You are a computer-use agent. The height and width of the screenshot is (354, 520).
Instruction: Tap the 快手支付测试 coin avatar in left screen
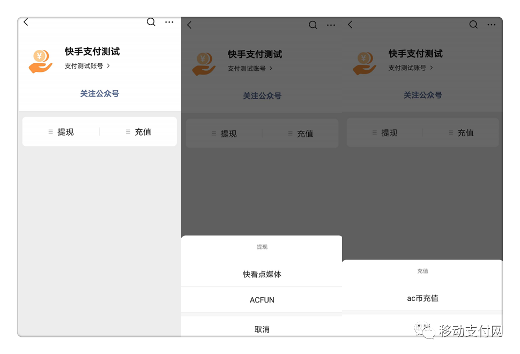40,60
